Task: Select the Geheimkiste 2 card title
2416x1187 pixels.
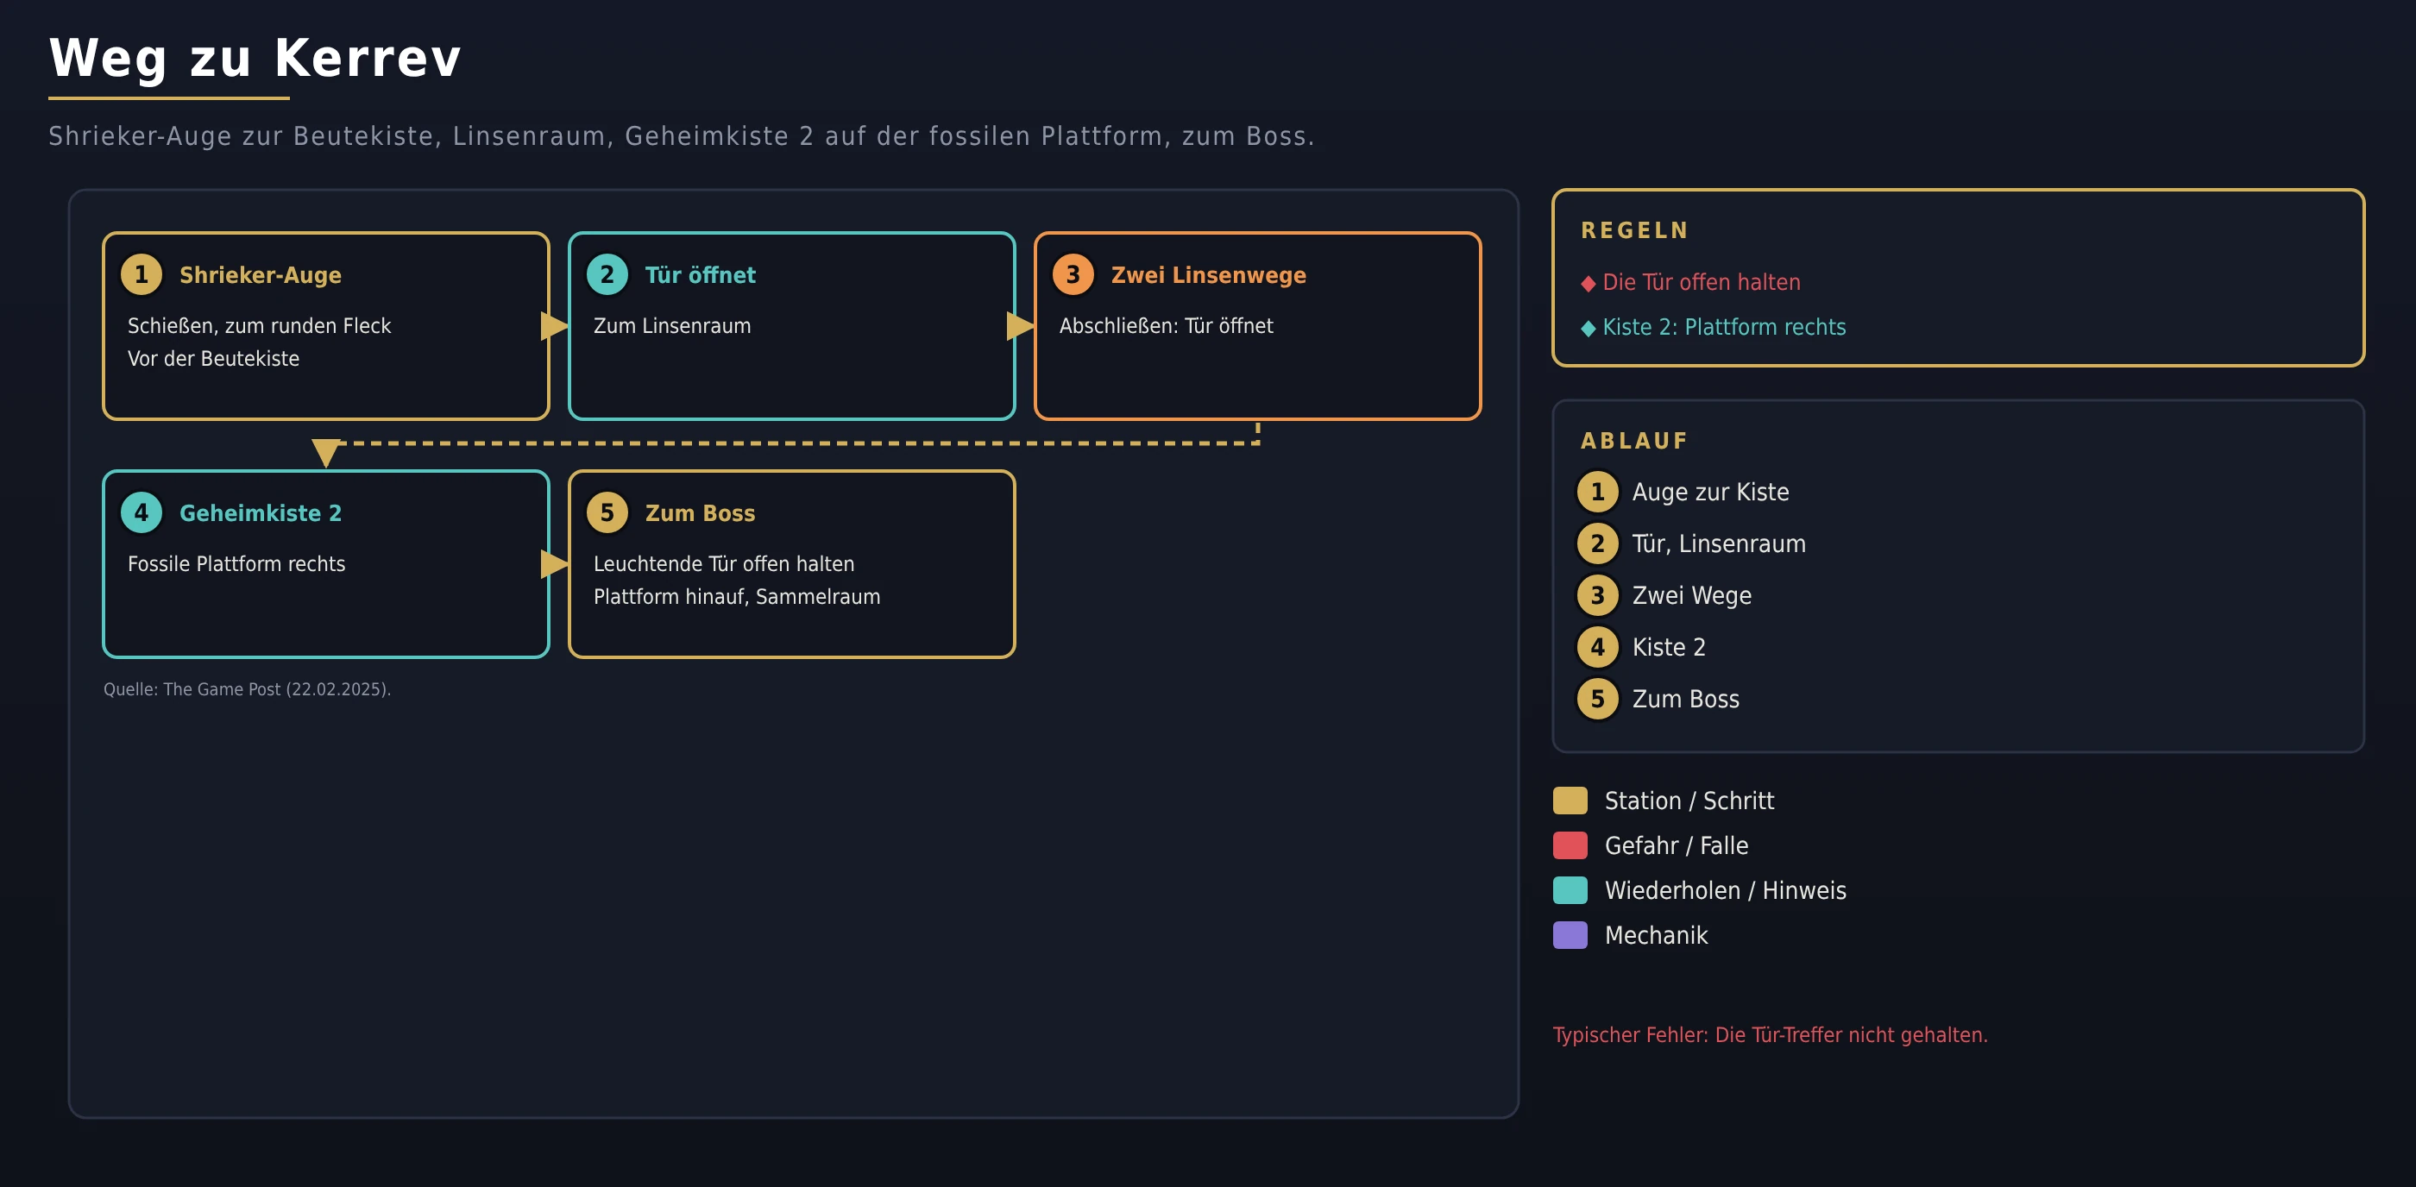Action: pos(261,513)
